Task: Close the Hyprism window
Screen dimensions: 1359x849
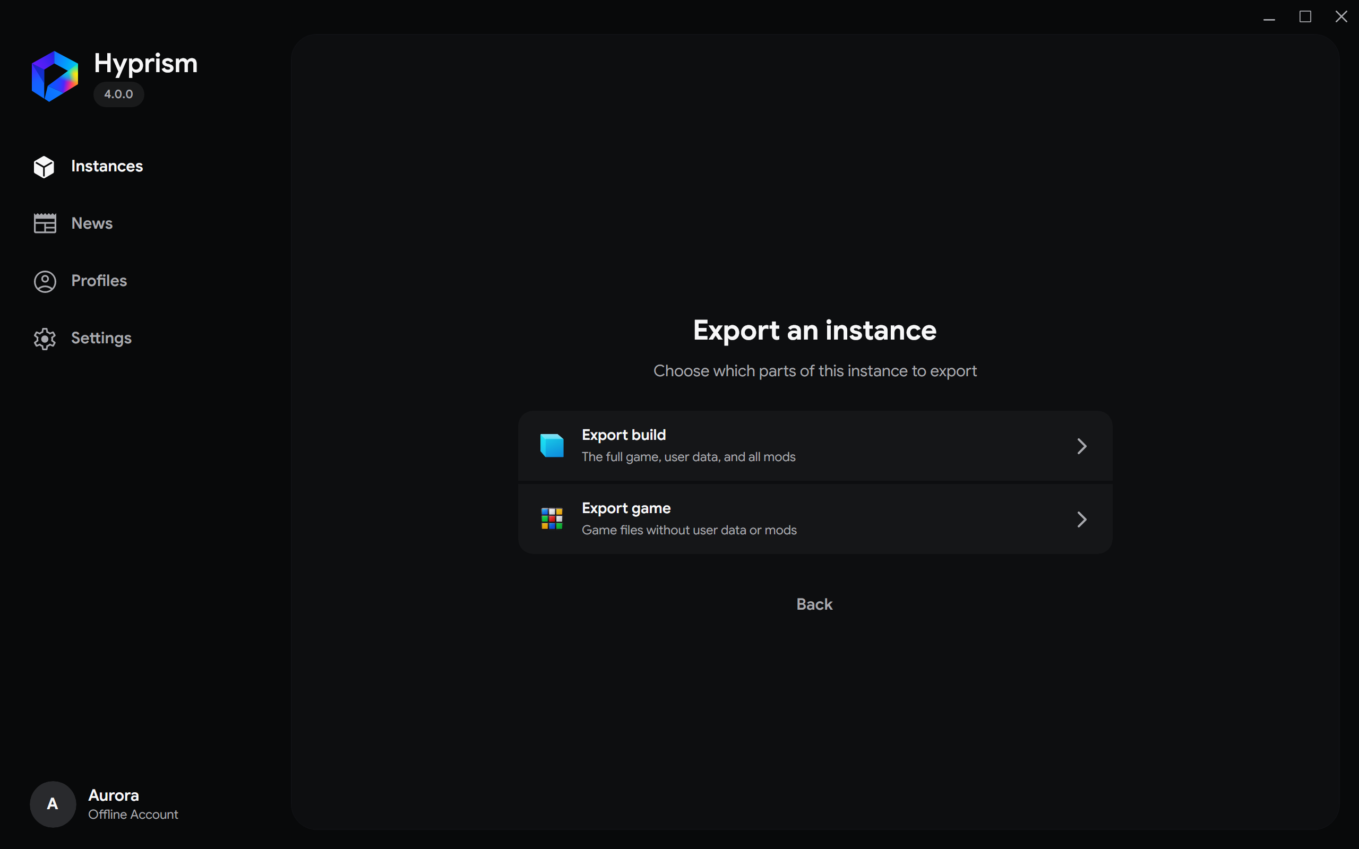Action: point(1341,17)
